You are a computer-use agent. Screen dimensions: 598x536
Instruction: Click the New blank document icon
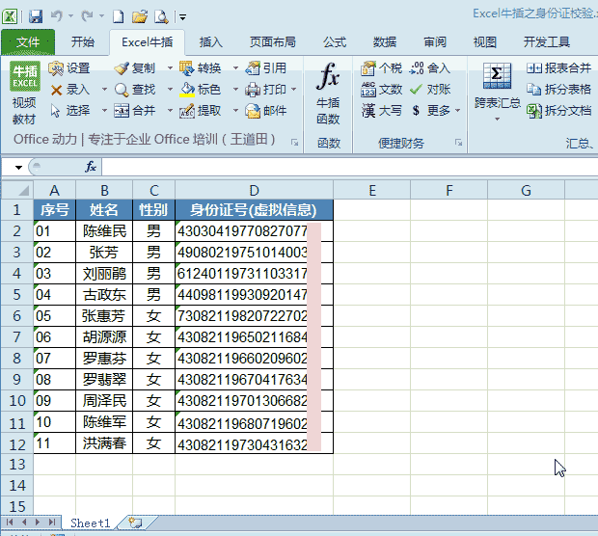(x=119, y=16)
